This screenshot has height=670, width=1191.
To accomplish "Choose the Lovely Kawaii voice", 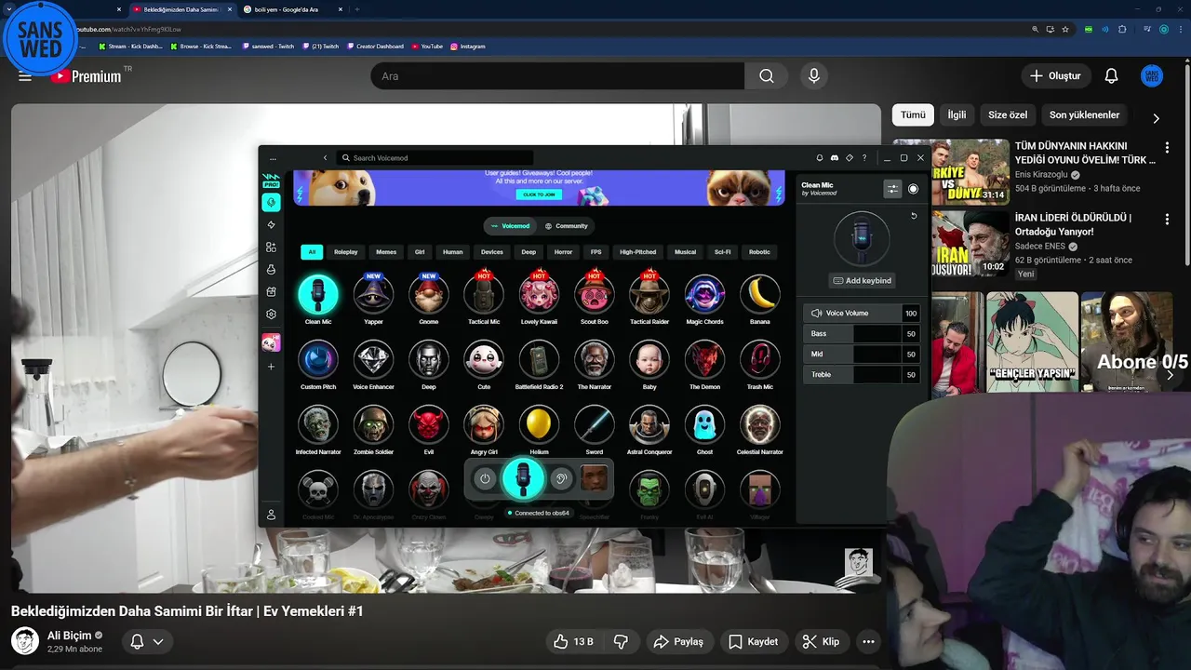I will point(539,295).
